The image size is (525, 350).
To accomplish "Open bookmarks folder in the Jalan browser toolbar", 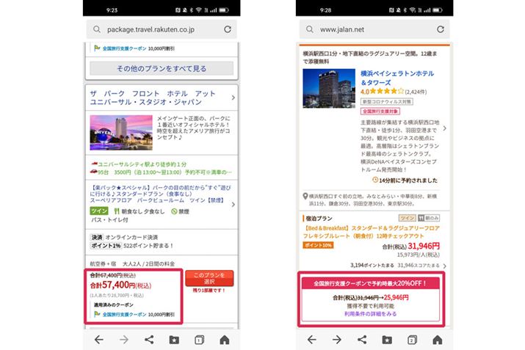I will [x=387, y=340].
